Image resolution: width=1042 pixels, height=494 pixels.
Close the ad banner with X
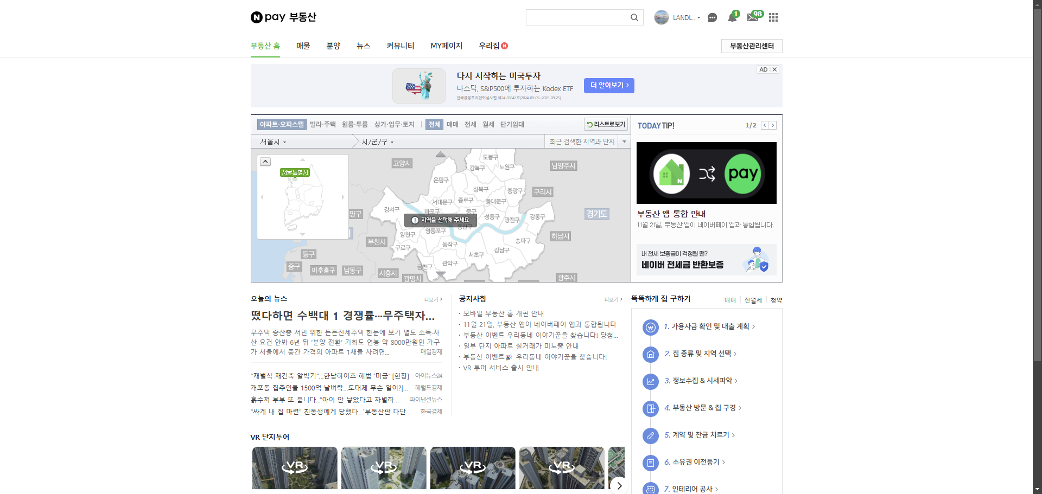[774, 69]
